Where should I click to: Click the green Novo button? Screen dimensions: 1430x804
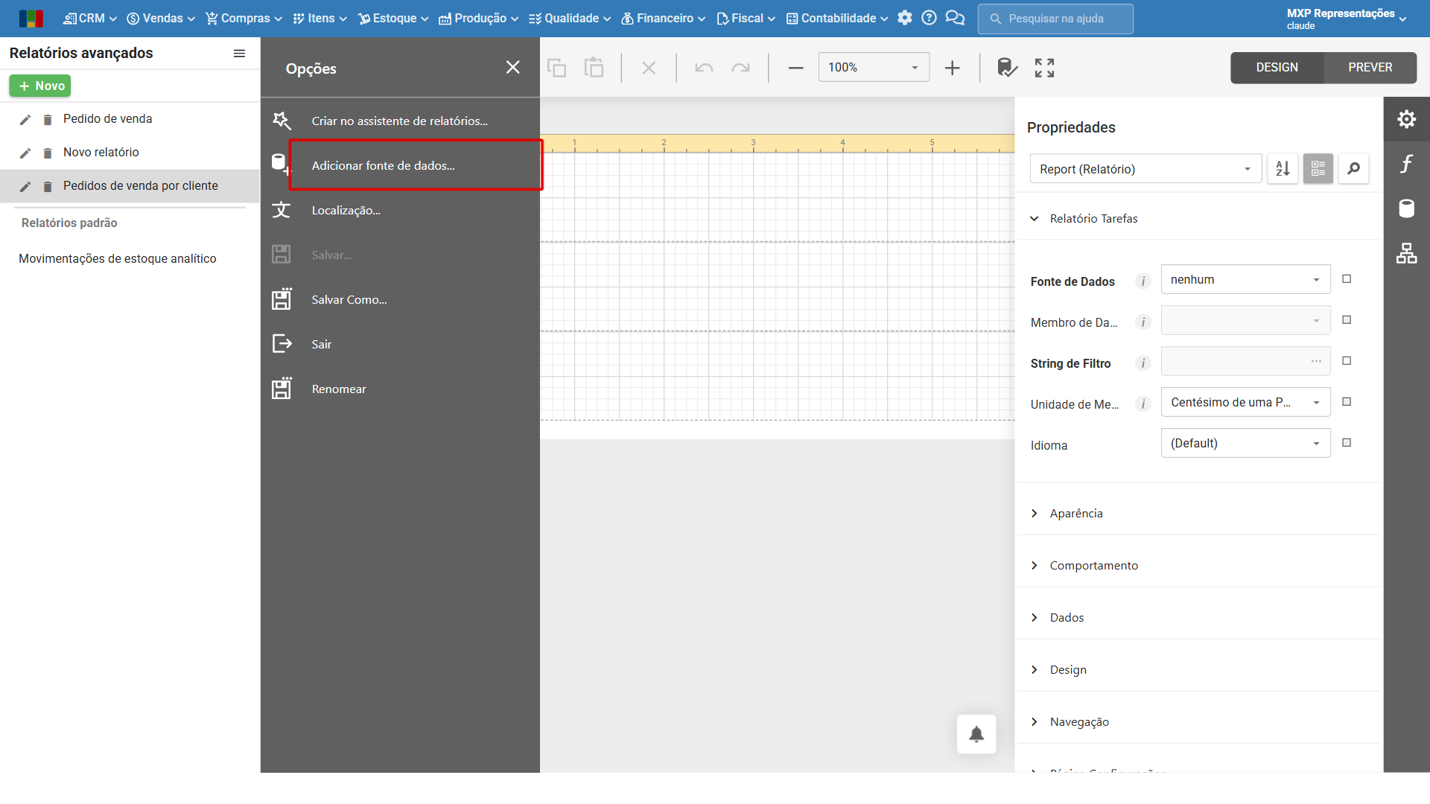click(40, 86)
